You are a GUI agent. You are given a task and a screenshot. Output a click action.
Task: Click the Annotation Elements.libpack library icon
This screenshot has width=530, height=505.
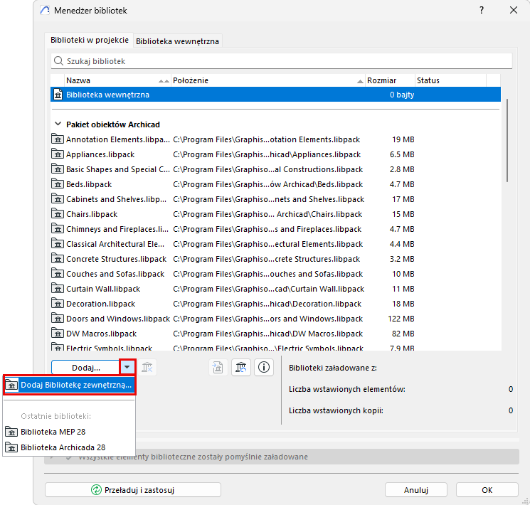tap(58, 139)
